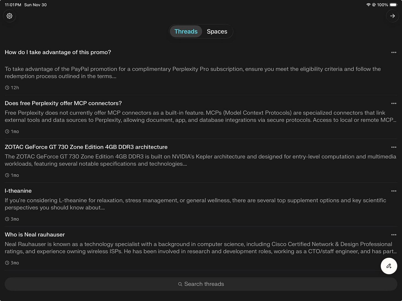This screenshot has width=402, height=301.
Task: Tap the '12h' timestamp
Action: (15, 88)
